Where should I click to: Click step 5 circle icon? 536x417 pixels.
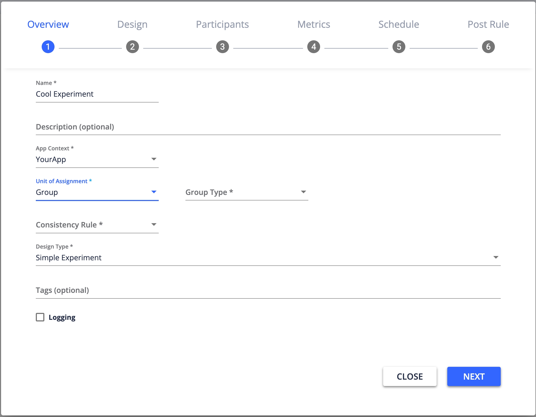[x=399, y=47]
